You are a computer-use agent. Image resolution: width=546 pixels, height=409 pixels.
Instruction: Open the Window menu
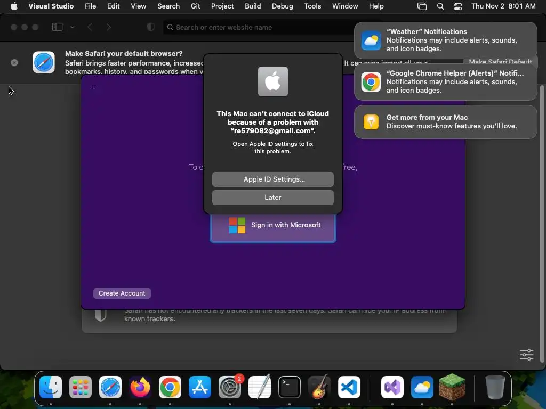tap(345, 6)
